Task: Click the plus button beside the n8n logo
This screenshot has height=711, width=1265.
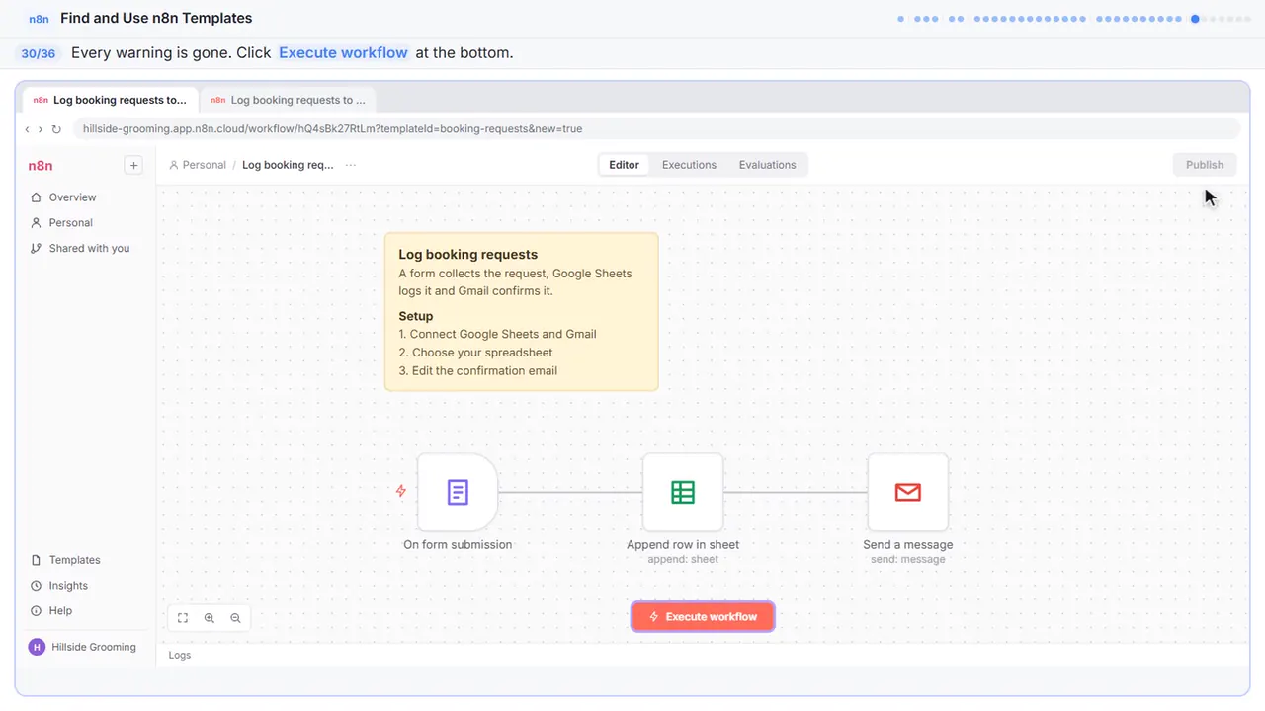Action: tap(133, 165)
